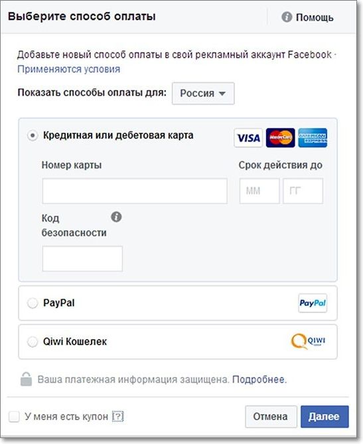The height and width of the screenshot is (444, 363).
Task: Click the Отмена button
Action: [271, 417]
